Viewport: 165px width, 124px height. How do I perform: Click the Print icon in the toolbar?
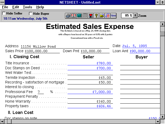(68, 16)
